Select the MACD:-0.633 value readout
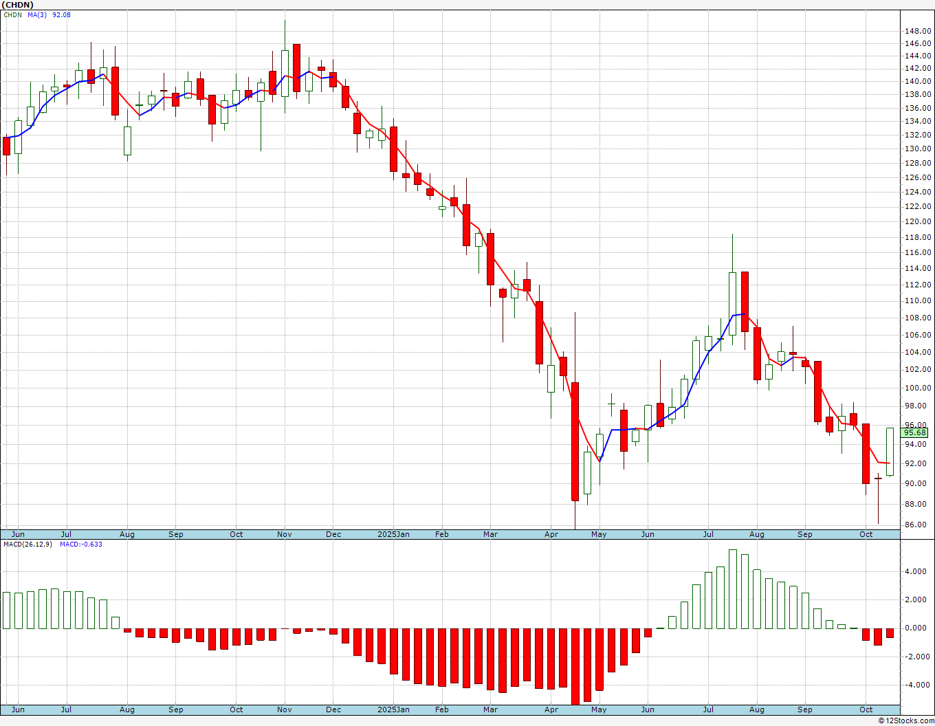935x726 pixels. [80, 544]
